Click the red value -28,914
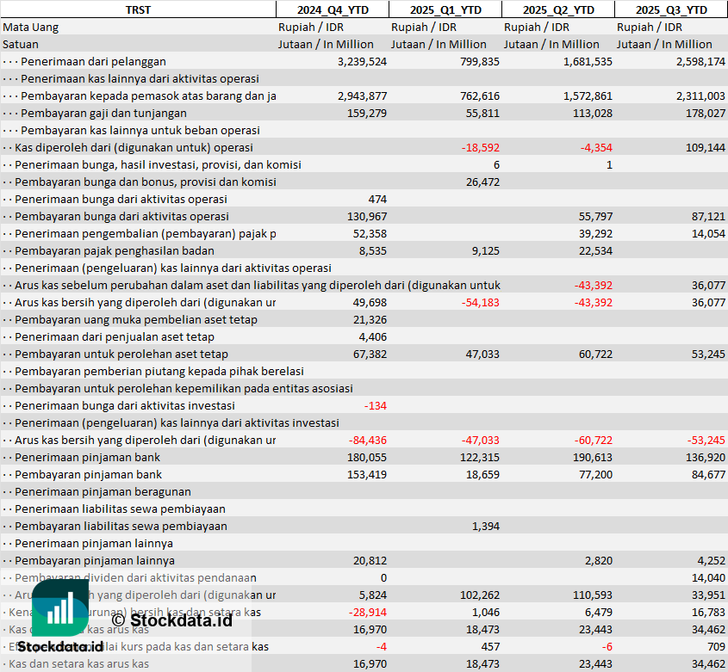728x672 pixels. [368, 612]
